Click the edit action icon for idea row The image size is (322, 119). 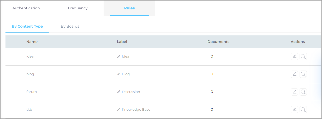point(294,57)
